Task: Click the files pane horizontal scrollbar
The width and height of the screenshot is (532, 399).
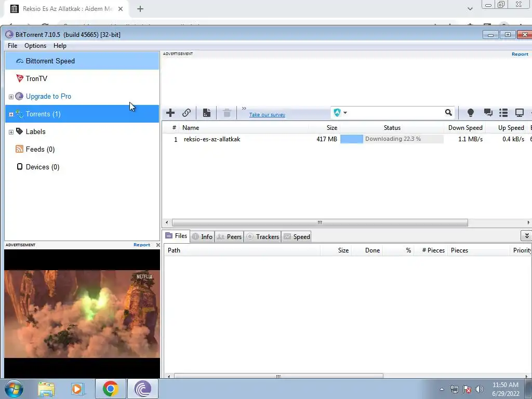Action: pyautogui.click(x=278, y=376)
